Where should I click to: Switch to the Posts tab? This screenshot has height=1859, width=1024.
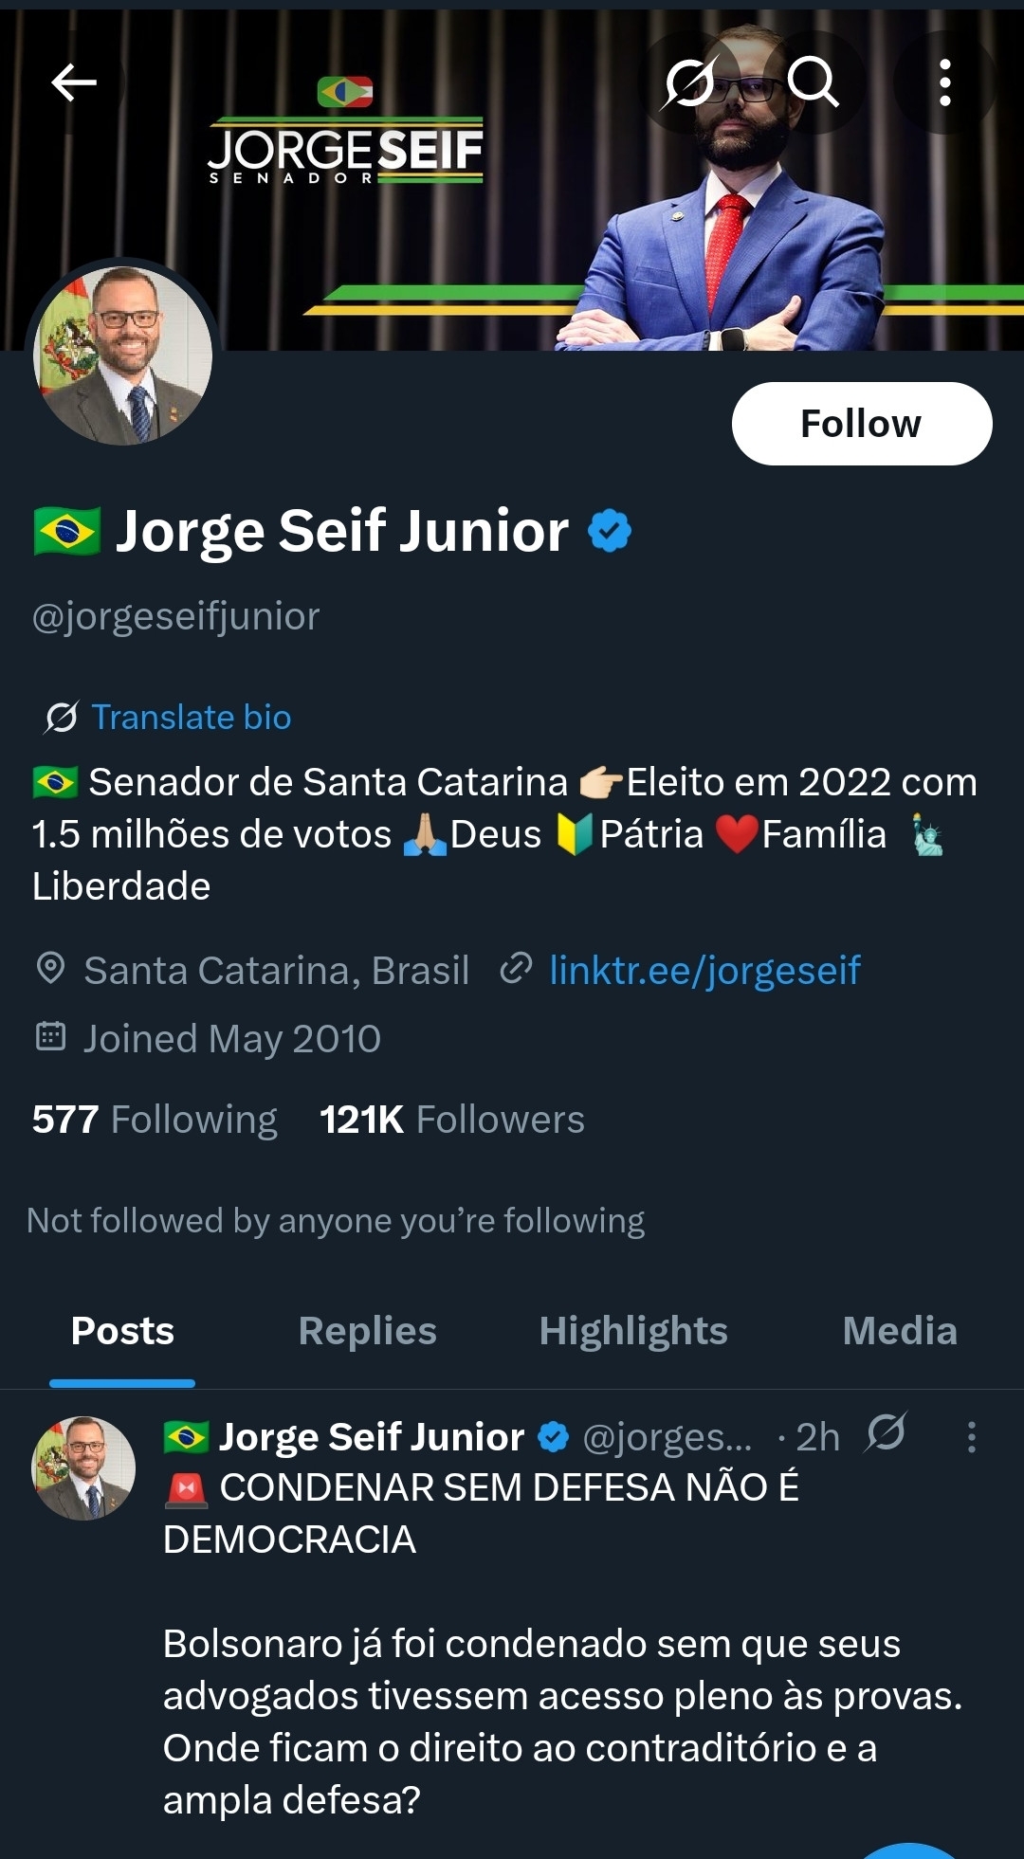(x=122, y=1331)
